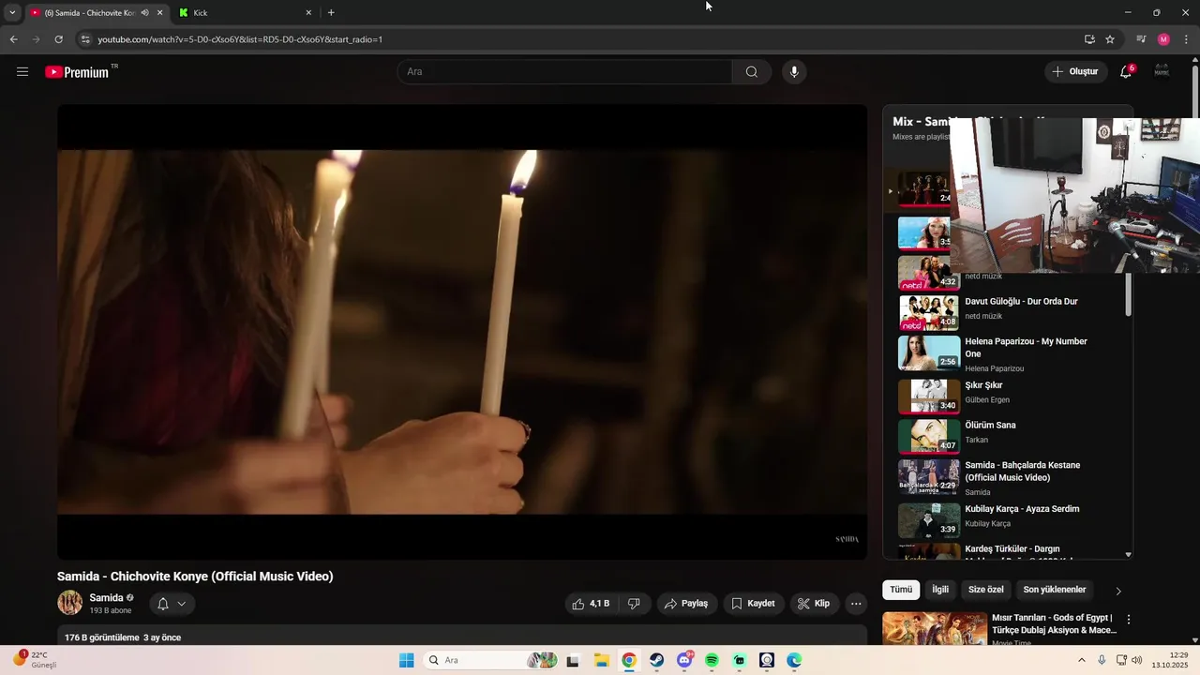Open install/cast icon in address bar

[1089, 39]
